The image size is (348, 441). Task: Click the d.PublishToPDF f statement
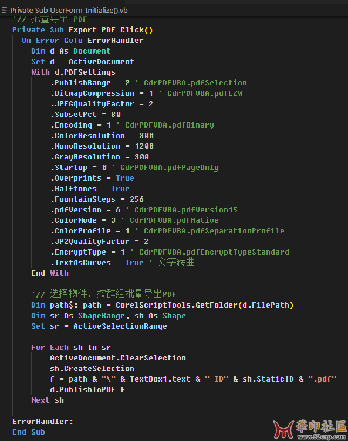87,390
